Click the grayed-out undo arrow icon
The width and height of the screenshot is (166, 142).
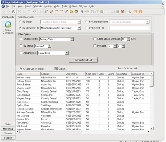coord(34,12)
